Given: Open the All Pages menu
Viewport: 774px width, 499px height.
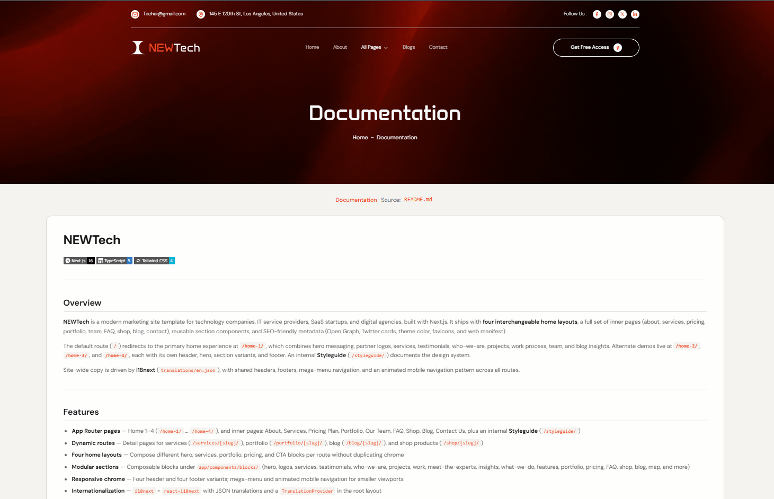Looking at the screenshot, I should [375, 47].
